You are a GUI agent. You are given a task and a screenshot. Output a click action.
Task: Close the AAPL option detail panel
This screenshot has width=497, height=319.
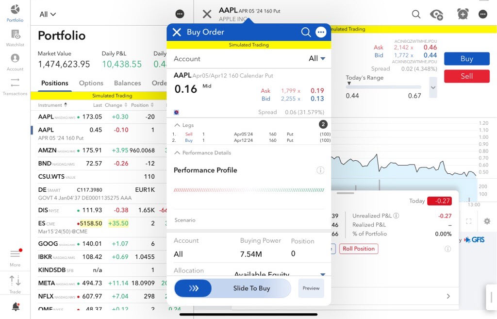pos(207,14)
